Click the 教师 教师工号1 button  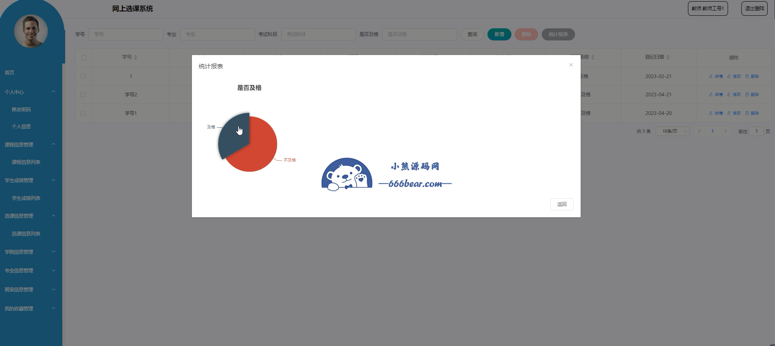(x=708, y=8)
